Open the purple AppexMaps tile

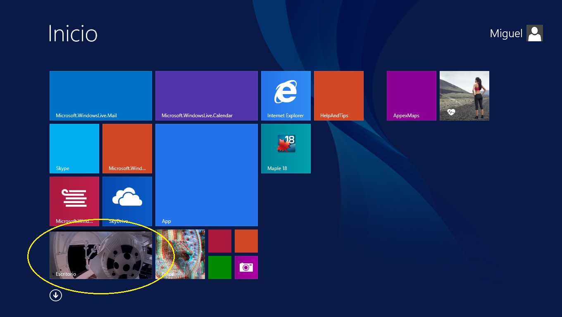click(x=411, y=95)
